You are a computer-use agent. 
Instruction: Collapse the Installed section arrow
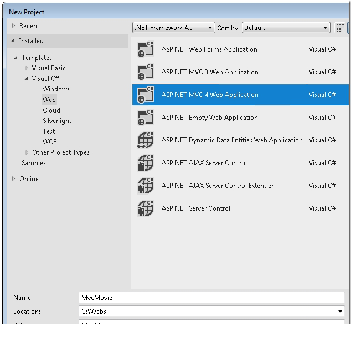pyautogui.click(x=13, y=41)
